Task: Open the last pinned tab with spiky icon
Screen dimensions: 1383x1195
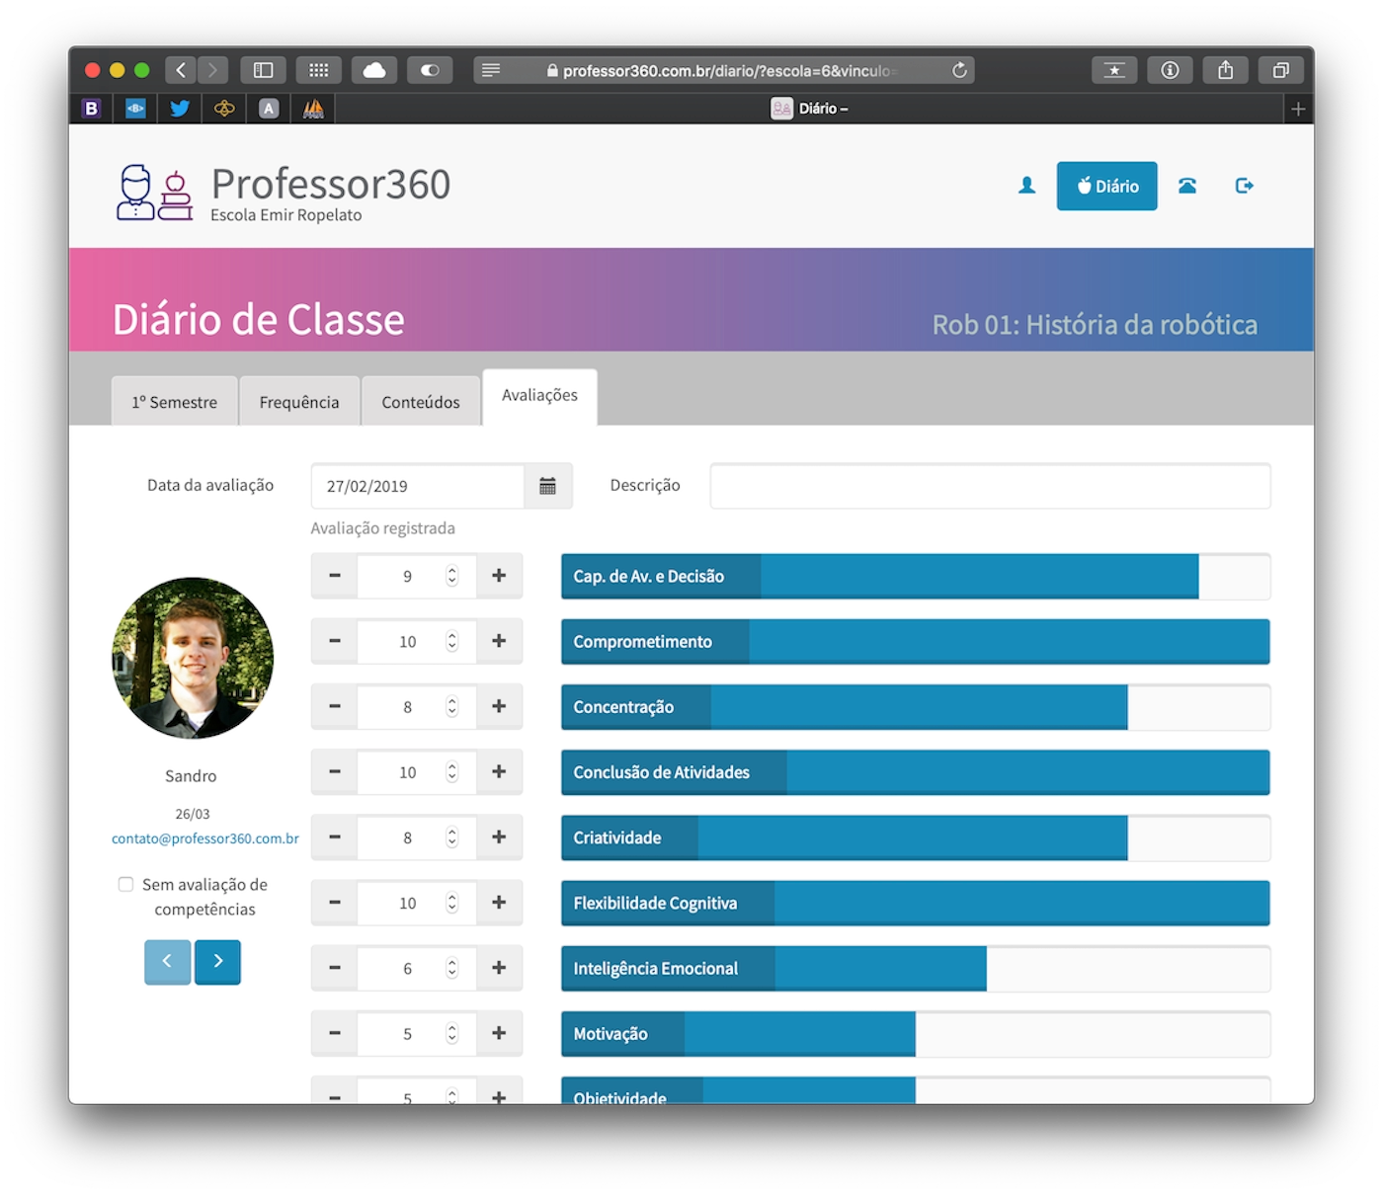Action: click(313, 109)
